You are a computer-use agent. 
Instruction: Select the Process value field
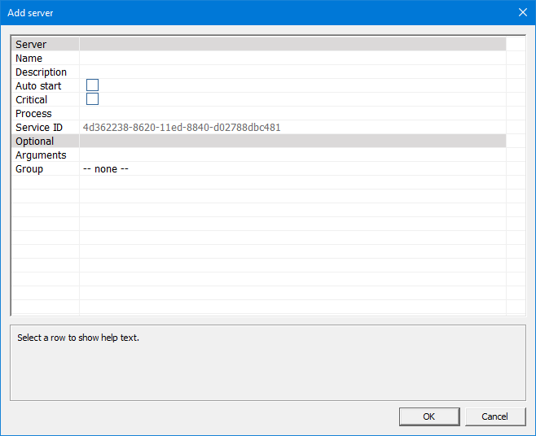click(292, 114)
